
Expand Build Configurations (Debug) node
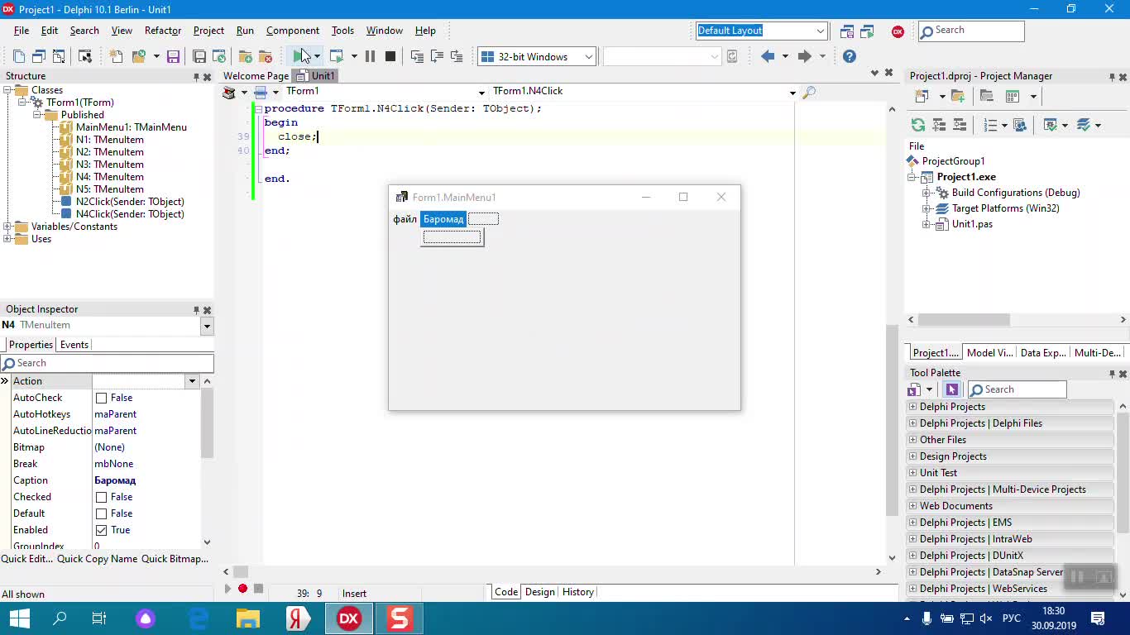[x=927, y=193]
